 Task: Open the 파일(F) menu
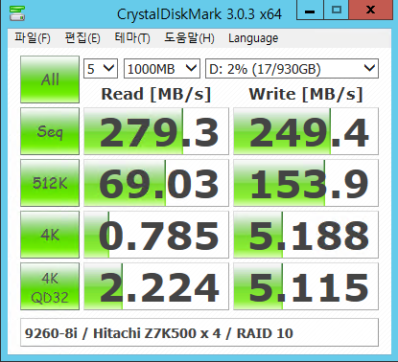pyautogui.click(x=33, y=38)
